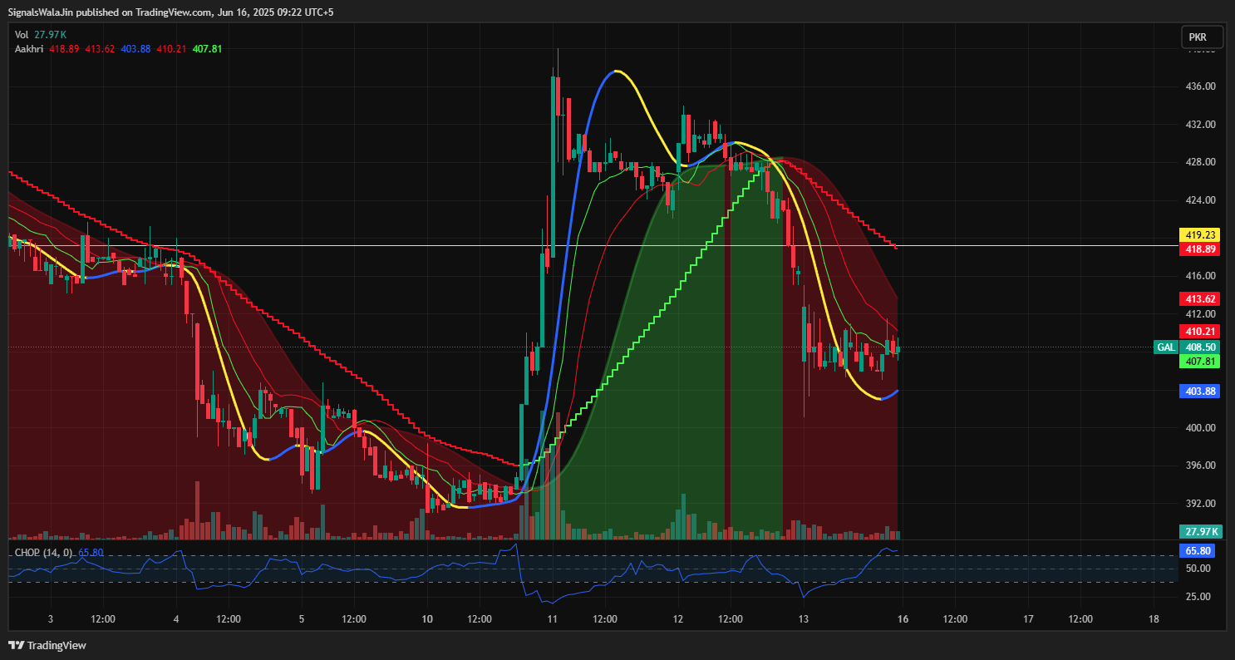Click date label 17 on time axis

(x=1028, y=619)
